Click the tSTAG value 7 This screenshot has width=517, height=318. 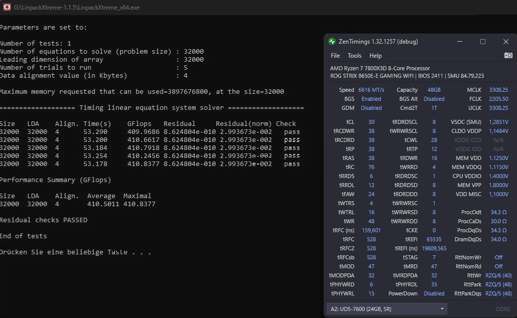(x=434, y=257)
